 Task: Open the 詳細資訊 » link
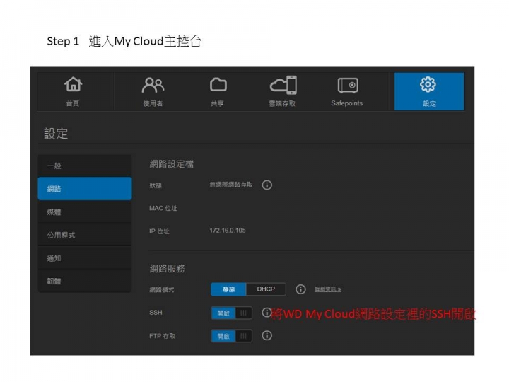(328, 289)
